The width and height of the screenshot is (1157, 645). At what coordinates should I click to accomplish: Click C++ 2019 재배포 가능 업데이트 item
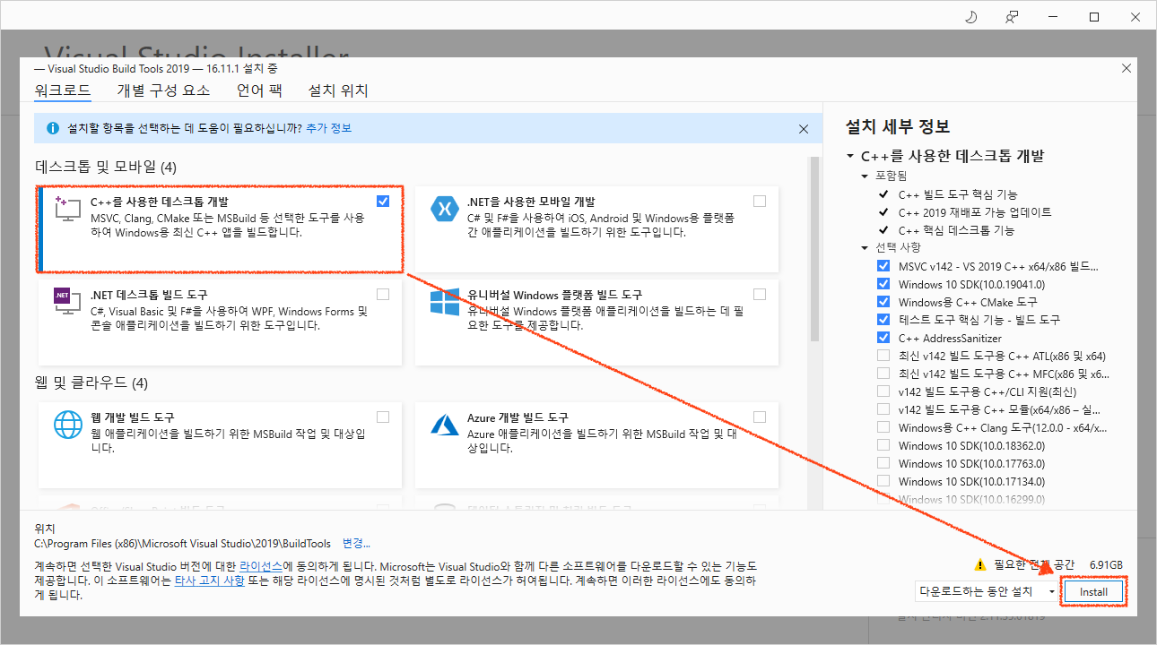tap(975, 212)
